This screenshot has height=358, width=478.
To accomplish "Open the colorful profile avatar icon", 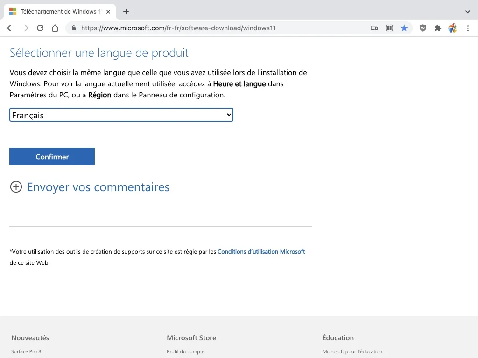I will coord(453,28).
